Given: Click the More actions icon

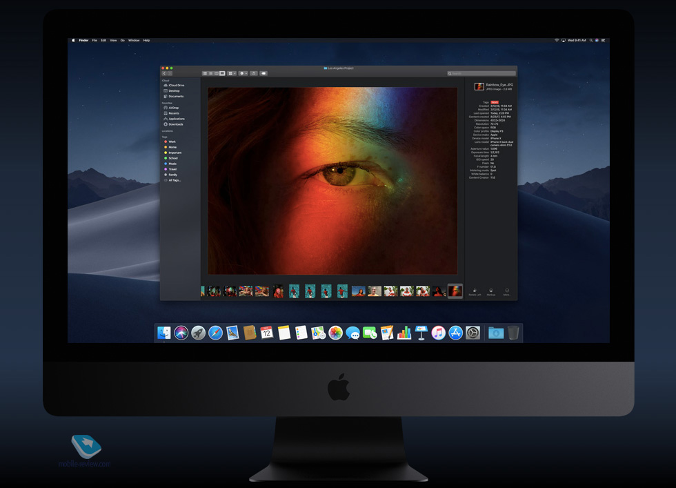Looking at the screenshot, I should pos(507,291).
